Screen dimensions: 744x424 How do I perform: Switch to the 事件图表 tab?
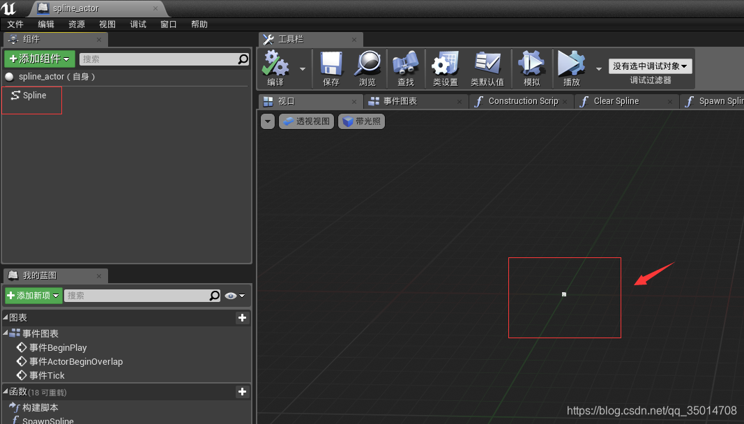(416, 101)
